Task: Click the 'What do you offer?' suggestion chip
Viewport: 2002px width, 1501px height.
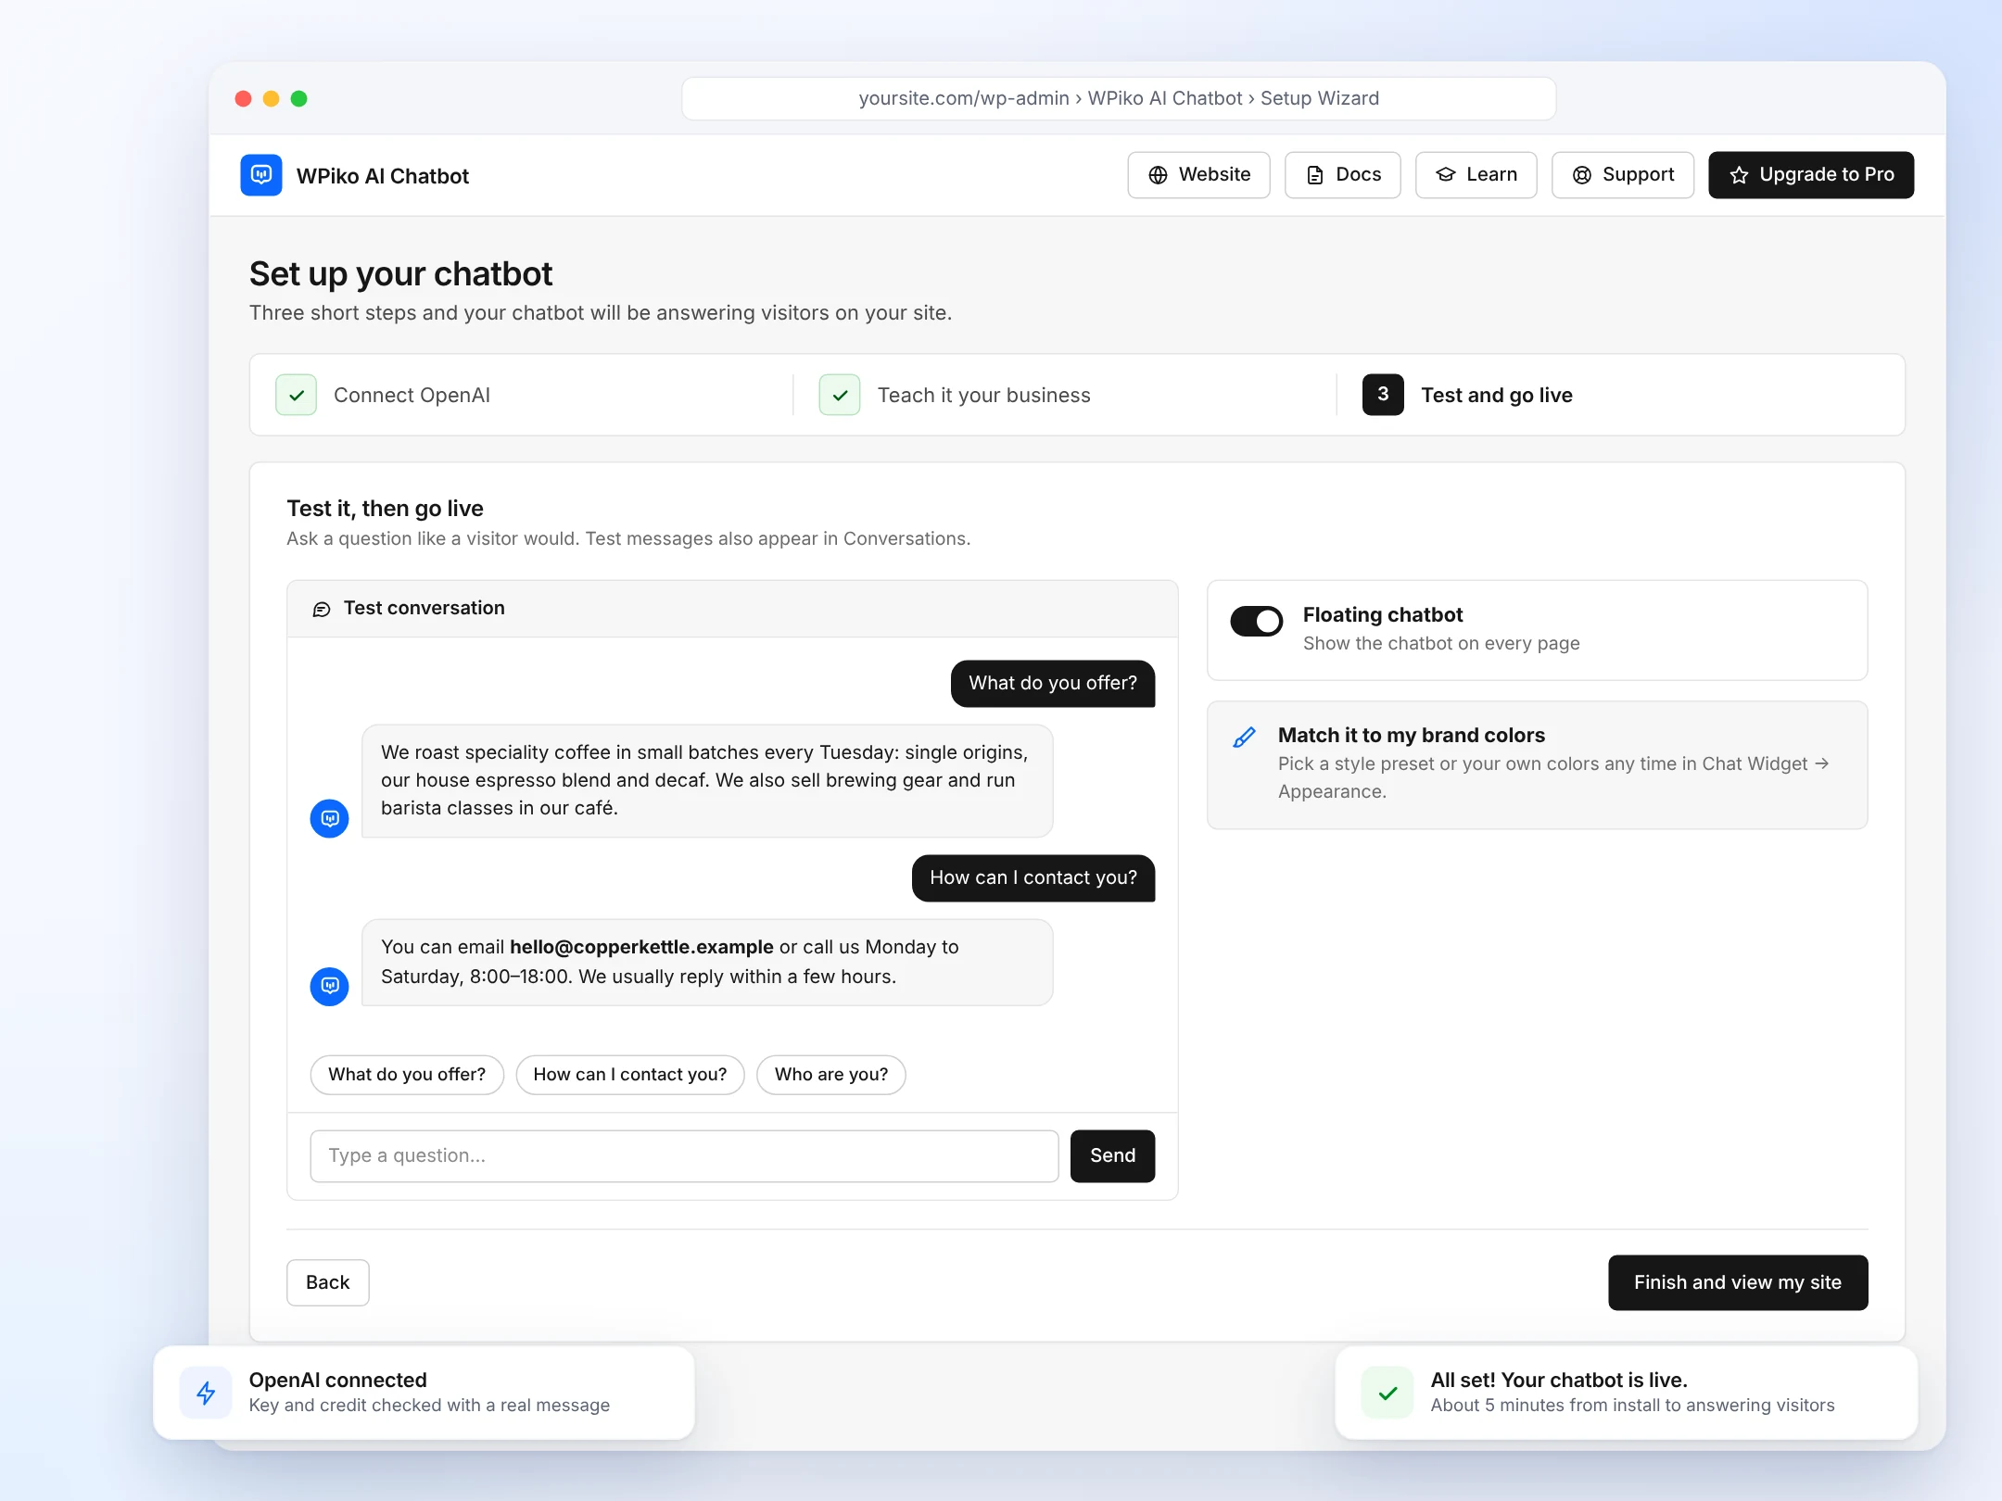Action: 407,1075
